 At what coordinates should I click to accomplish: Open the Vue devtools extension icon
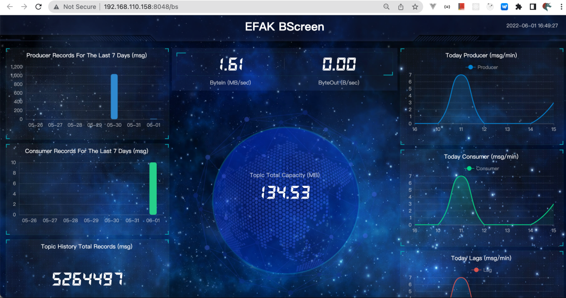point(433,6)
